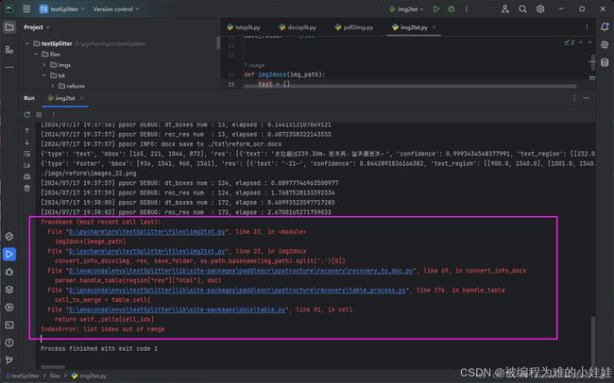The image size is (614, 383).
Task: Open Problems tool window icon
Action: click(9, 342)
